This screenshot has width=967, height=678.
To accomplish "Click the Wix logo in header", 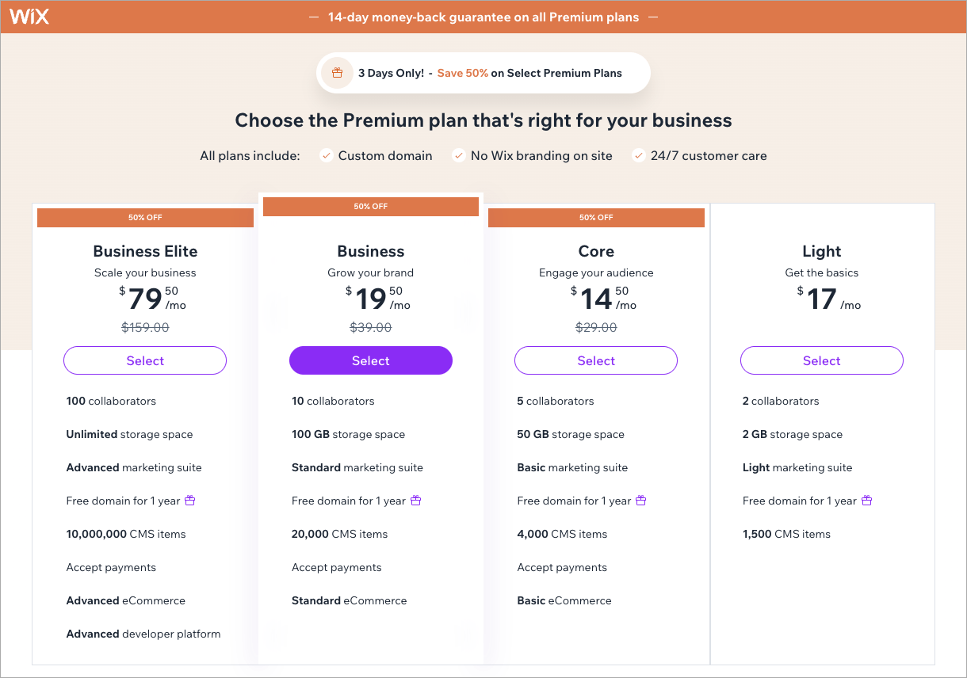I will point(29,17).
